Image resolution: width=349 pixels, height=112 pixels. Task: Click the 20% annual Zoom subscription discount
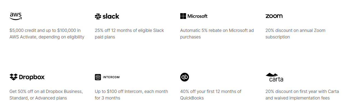click(x=295, y=34)
